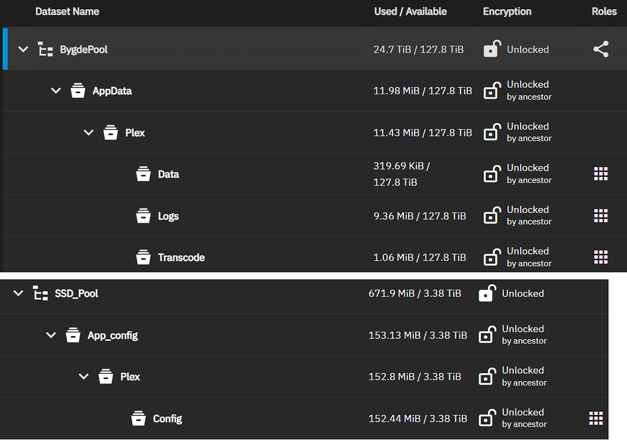Collapse the BygdePool tree
627x440 pixels.
pyautogui.click(x=23, y=49)
